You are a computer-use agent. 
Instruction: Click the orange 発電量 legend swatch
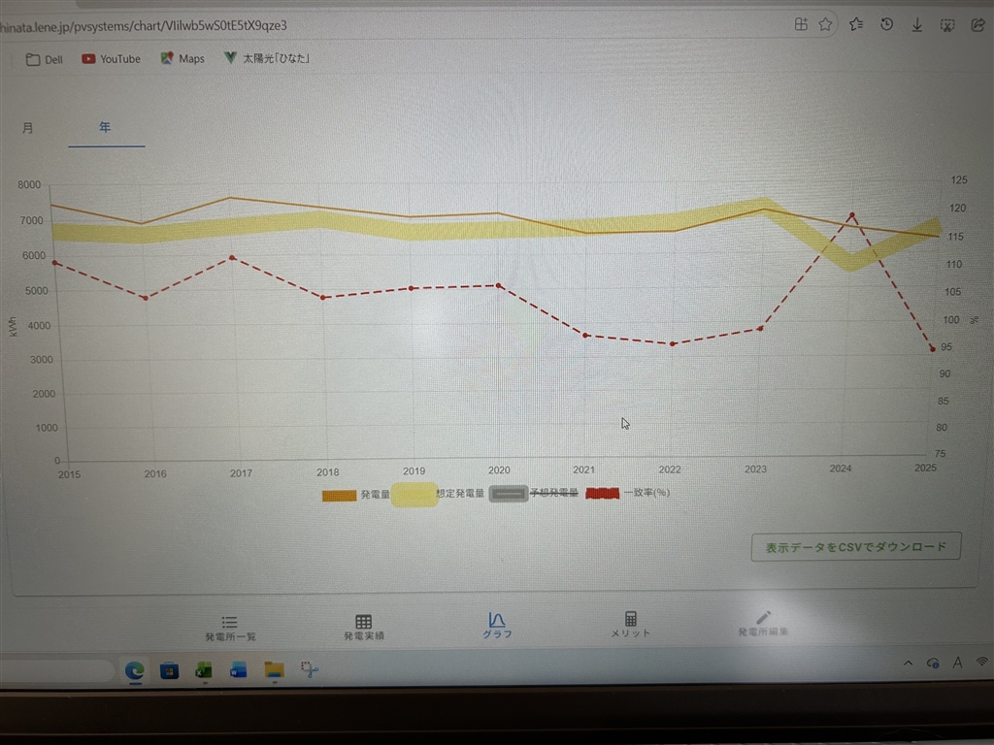(x=339, y=495)
